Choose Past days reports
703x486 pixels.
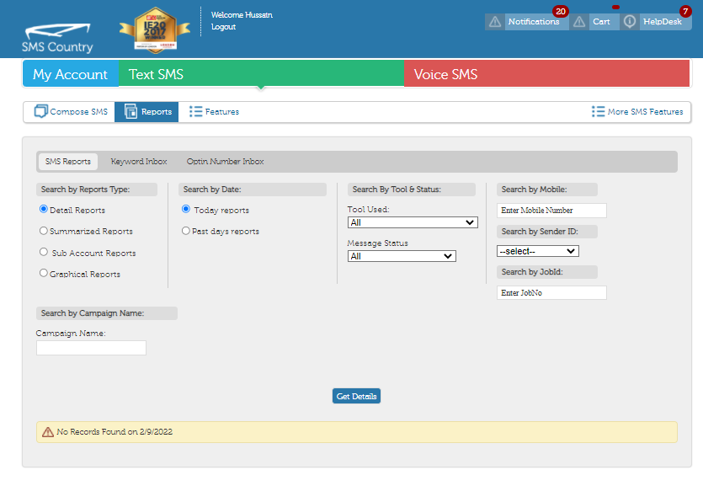[x=185, y=231]
